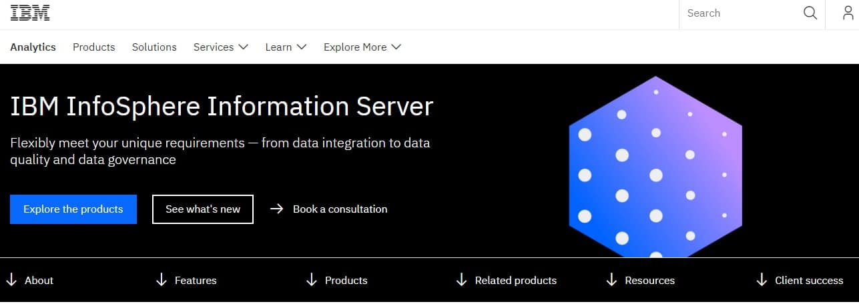Click the down arrow beside Products anchor
The image size is (859, 306).
click(x=311, y=280)
